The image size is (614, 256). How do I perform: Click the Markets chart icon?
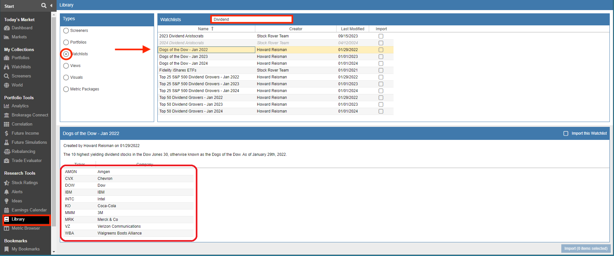pos(7,37)
